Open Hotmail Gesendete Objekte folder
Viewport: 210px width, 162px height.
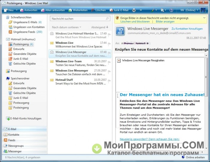[x=22, y=54]
